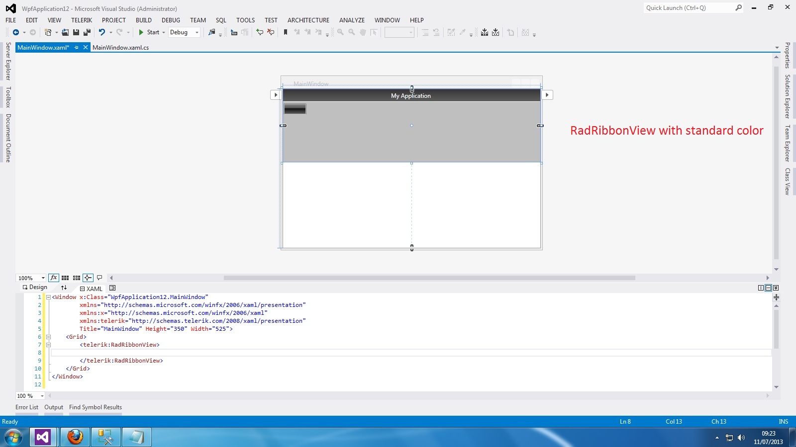
Task: Save the current file with the floppy icon
Action: tap(76, 32)
